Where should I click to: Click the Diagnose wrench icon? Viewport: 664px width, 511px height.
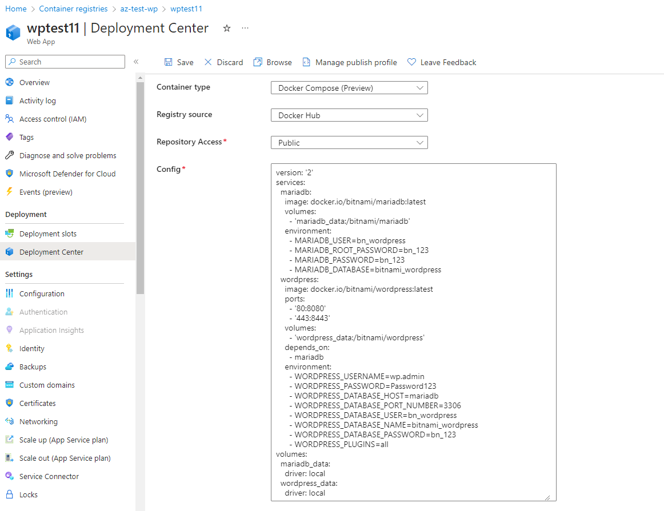(9, 155)
